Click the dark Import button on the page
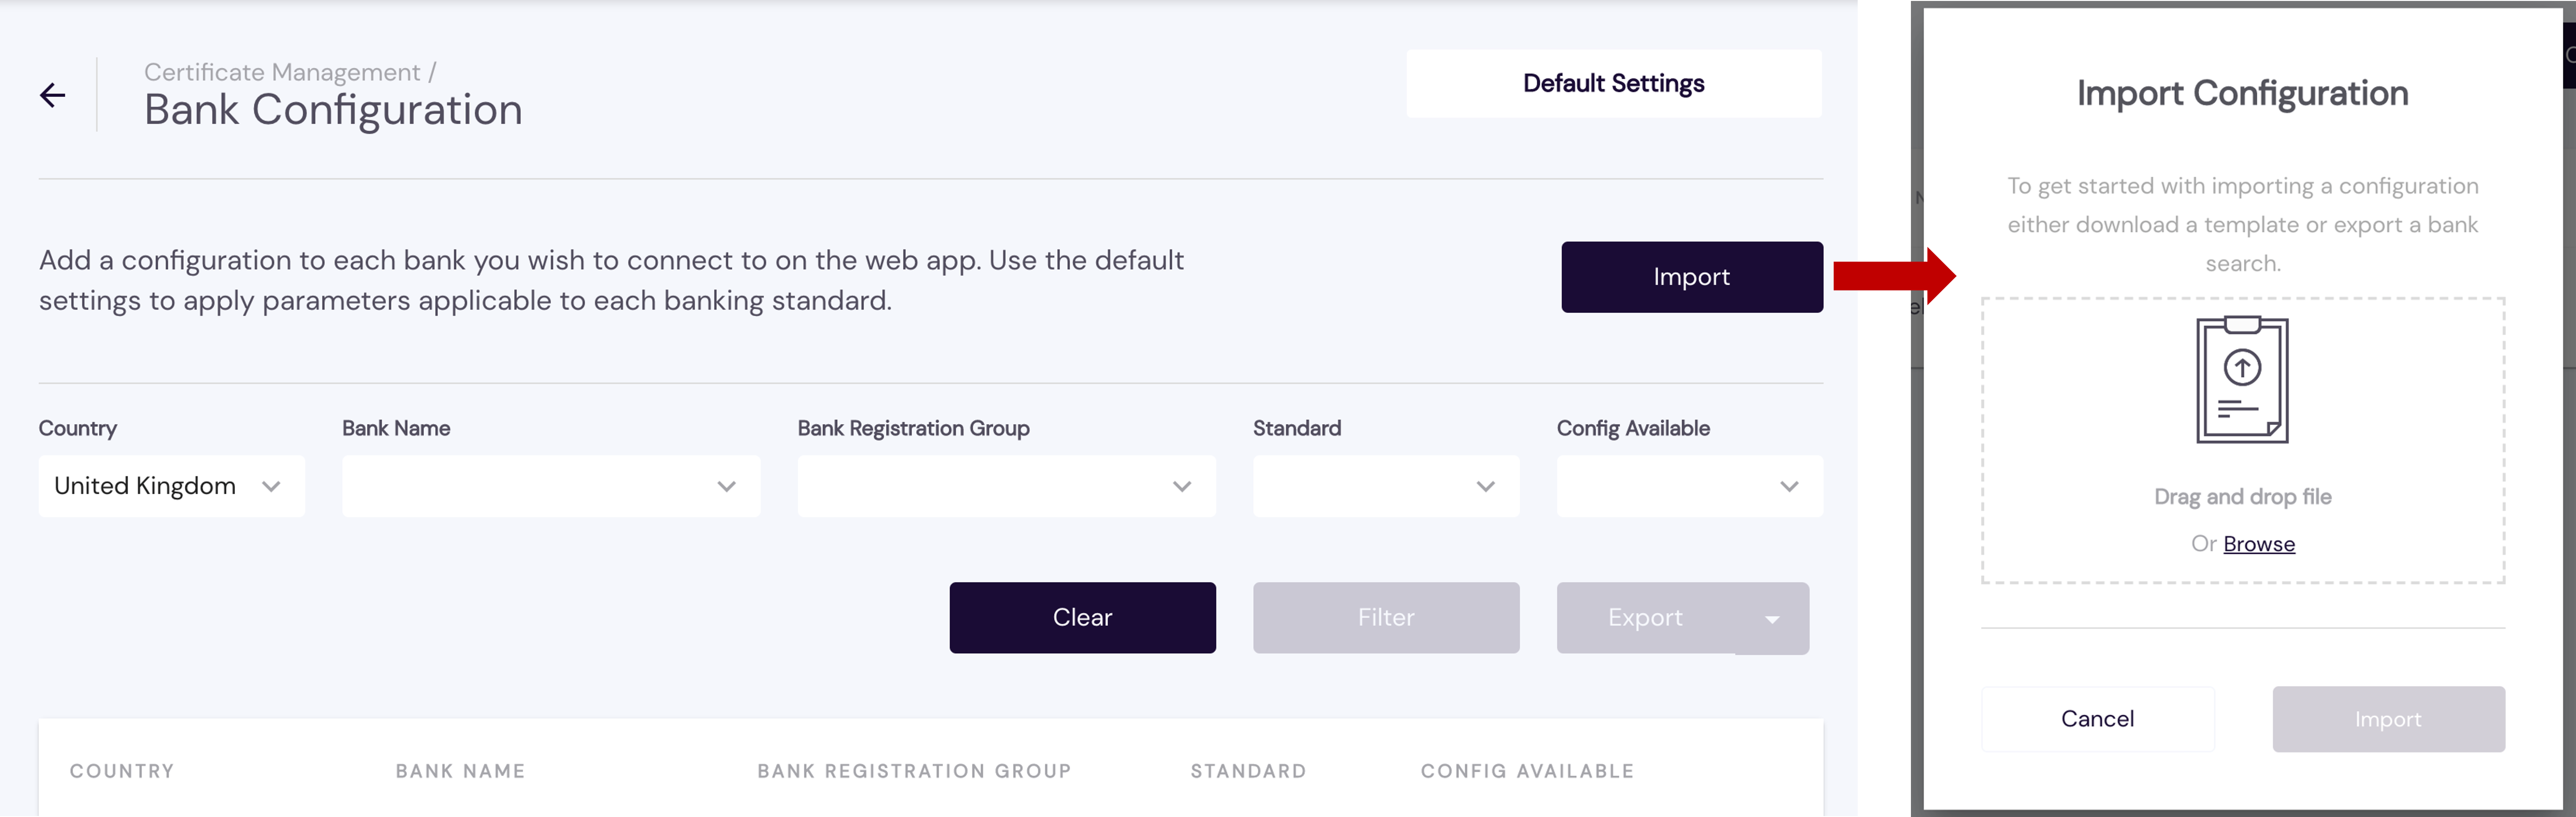2576x817 pixels. (x=1691, y=277)
